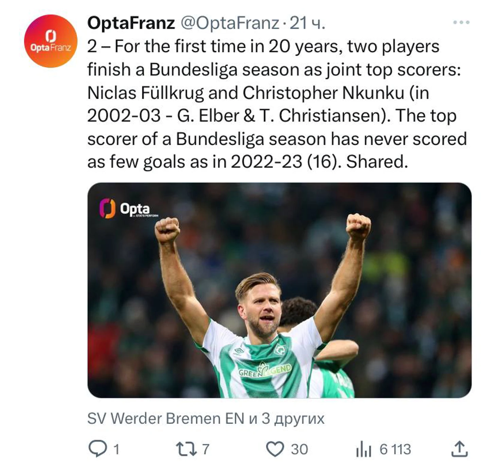Image resolution: width=496 pixels, height=474 pixels.
Task: Open tagged accounts 'SV Werder Bremen EN и 3 других'
Action: 206,418
